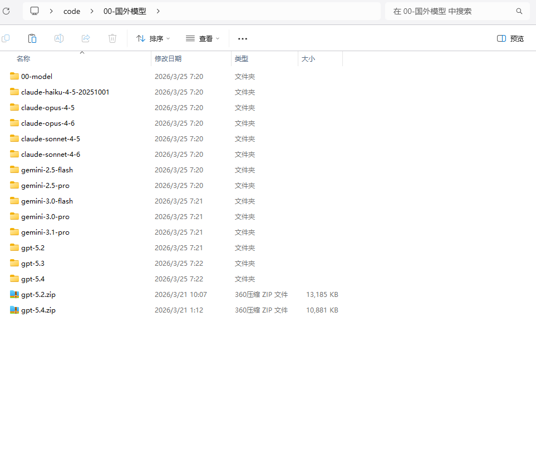536x456 pixels.
Task: Open the 查看 view dropdown
Action: tap(203, 38)
